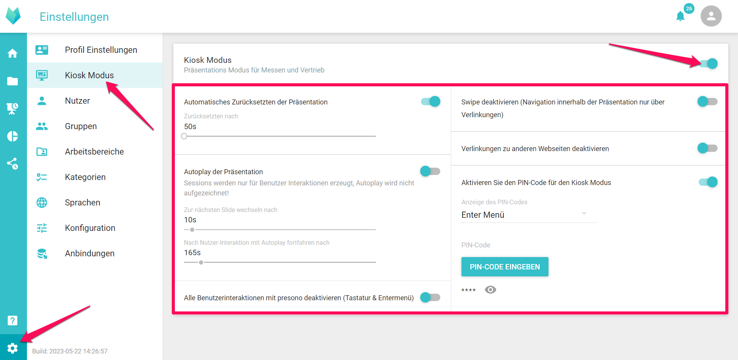The width and height of the screenshot is (738, 360).
Task: Open the folder icon in left sidebar
Action: tap(13, 81)
